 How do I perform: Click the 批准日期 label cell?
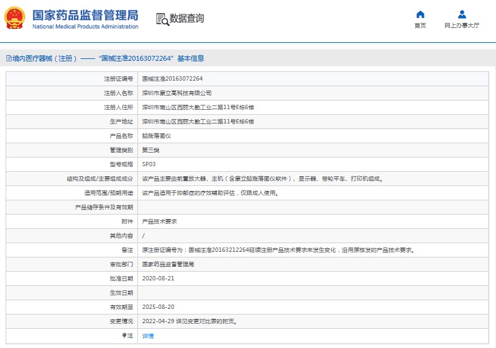(x=72, y=279)
